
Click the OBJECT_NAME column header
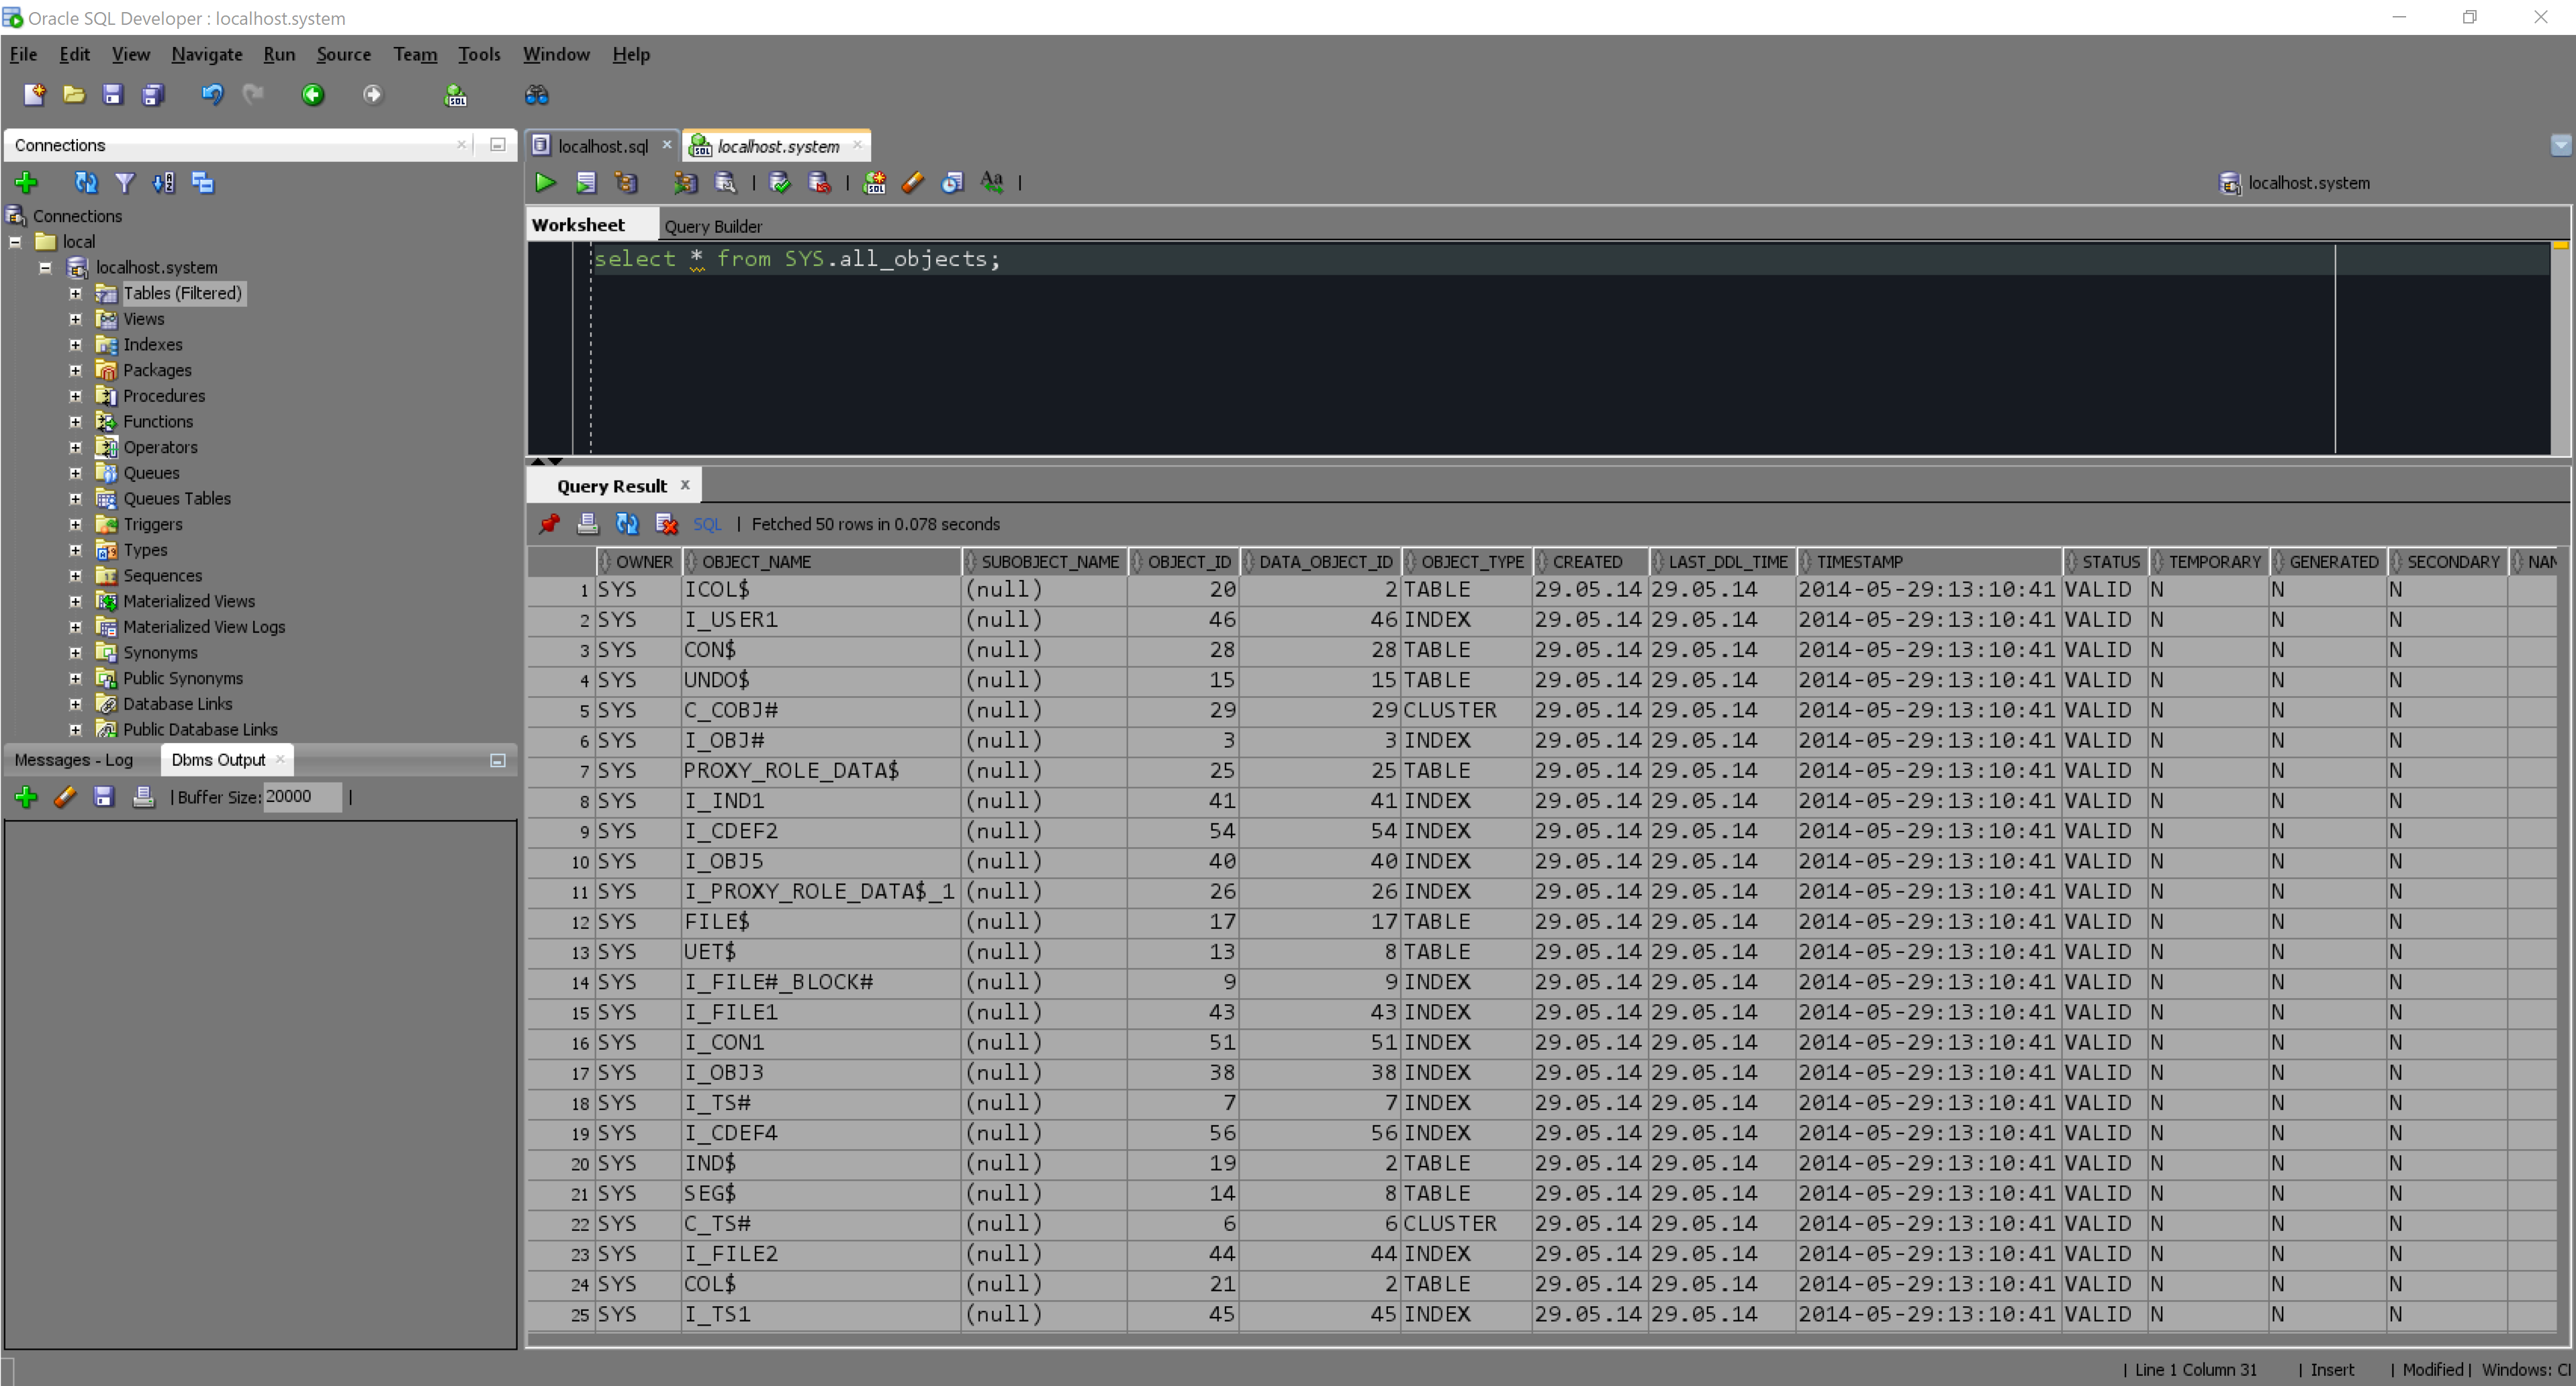click(x=756, y=562)
